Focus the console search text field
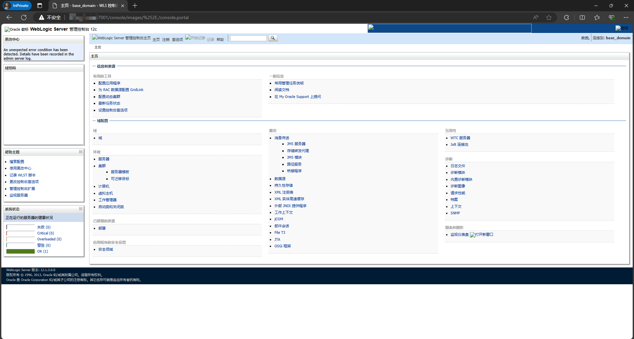This screenshot has height=339, width=634. coord(248,38)
